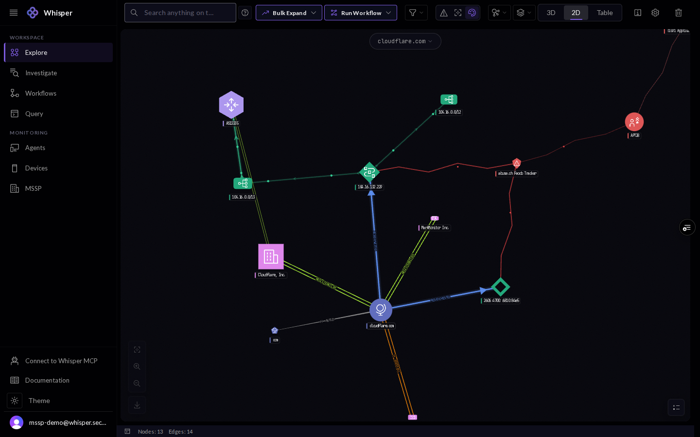Click the 104.16.132.229 node label
Viewport: 700px width, 437px height.
coord(369,187)
